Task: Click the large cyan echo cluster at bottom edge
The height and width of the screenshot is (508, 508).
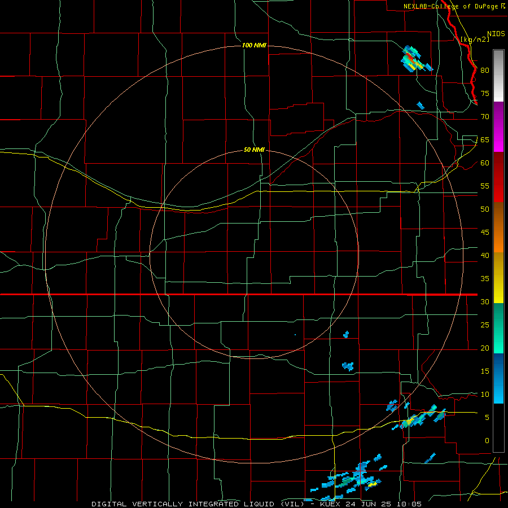Action: point(350,478)
